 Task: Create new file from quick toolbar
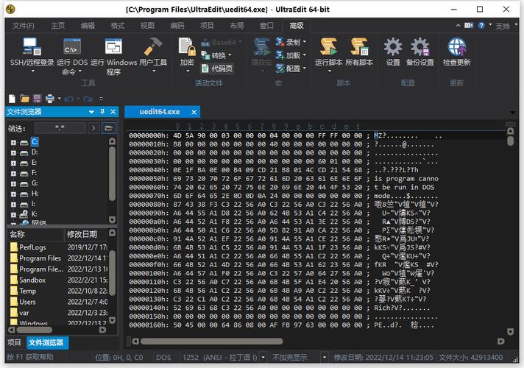[x=12, y=99]
